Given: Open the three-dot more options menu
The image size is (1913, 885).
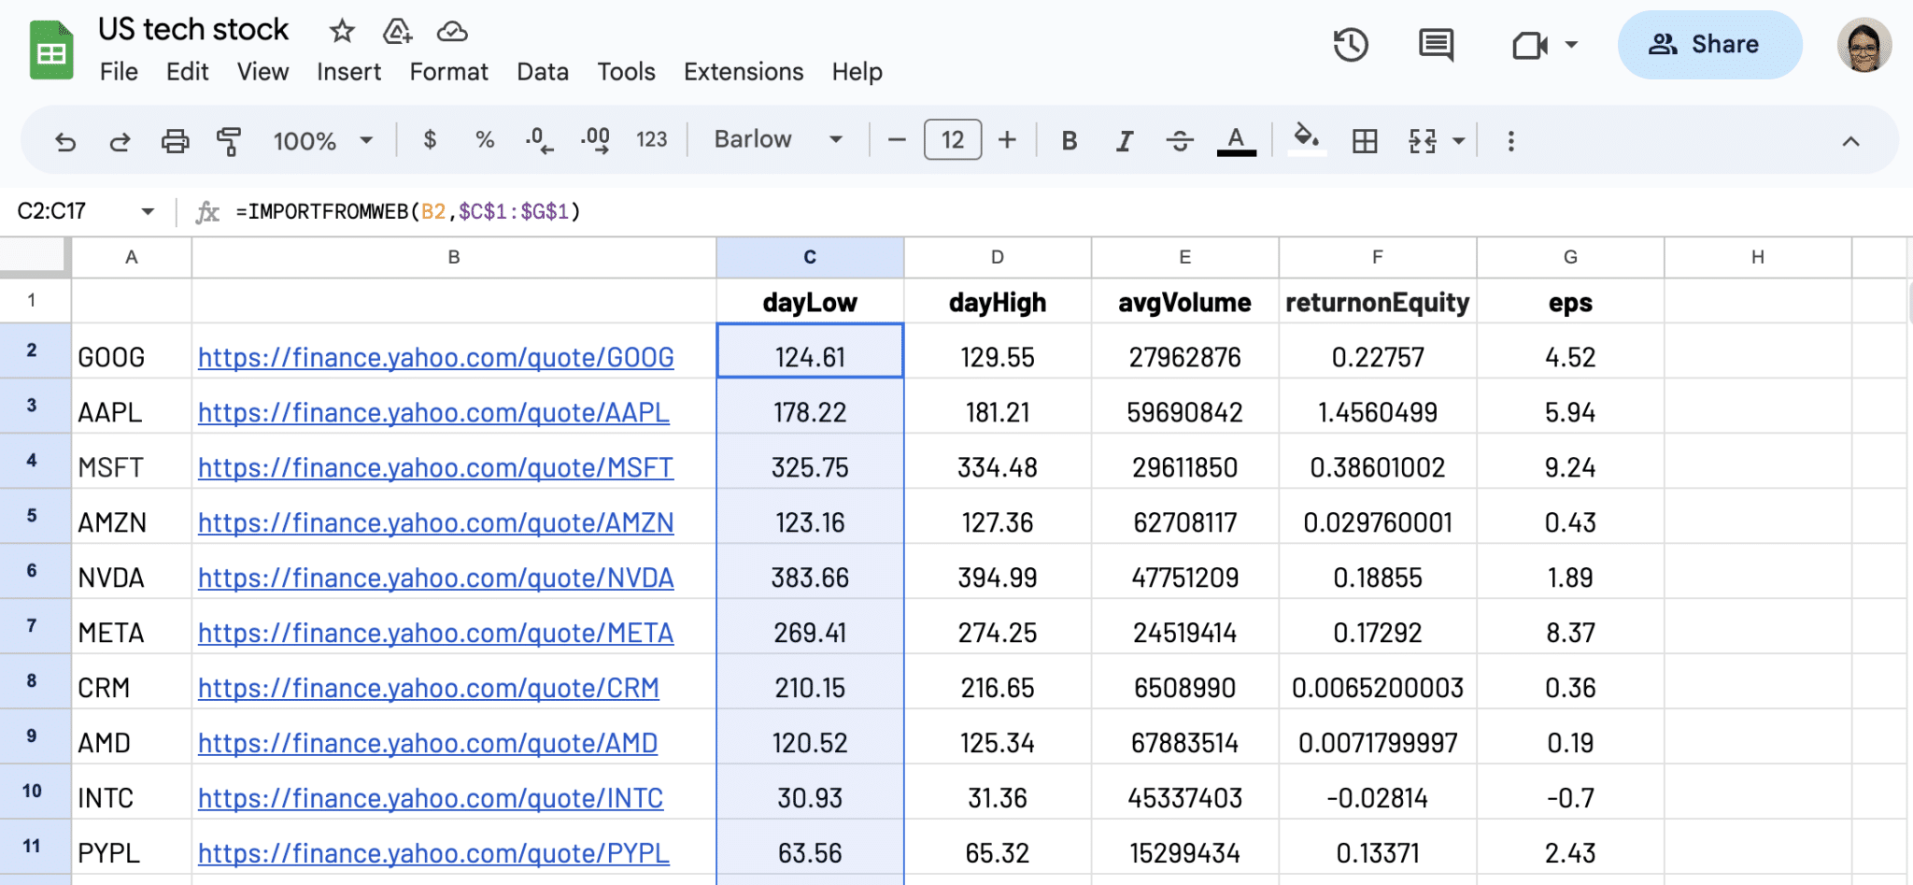Looking at the screenshot, I should 1510,141.
